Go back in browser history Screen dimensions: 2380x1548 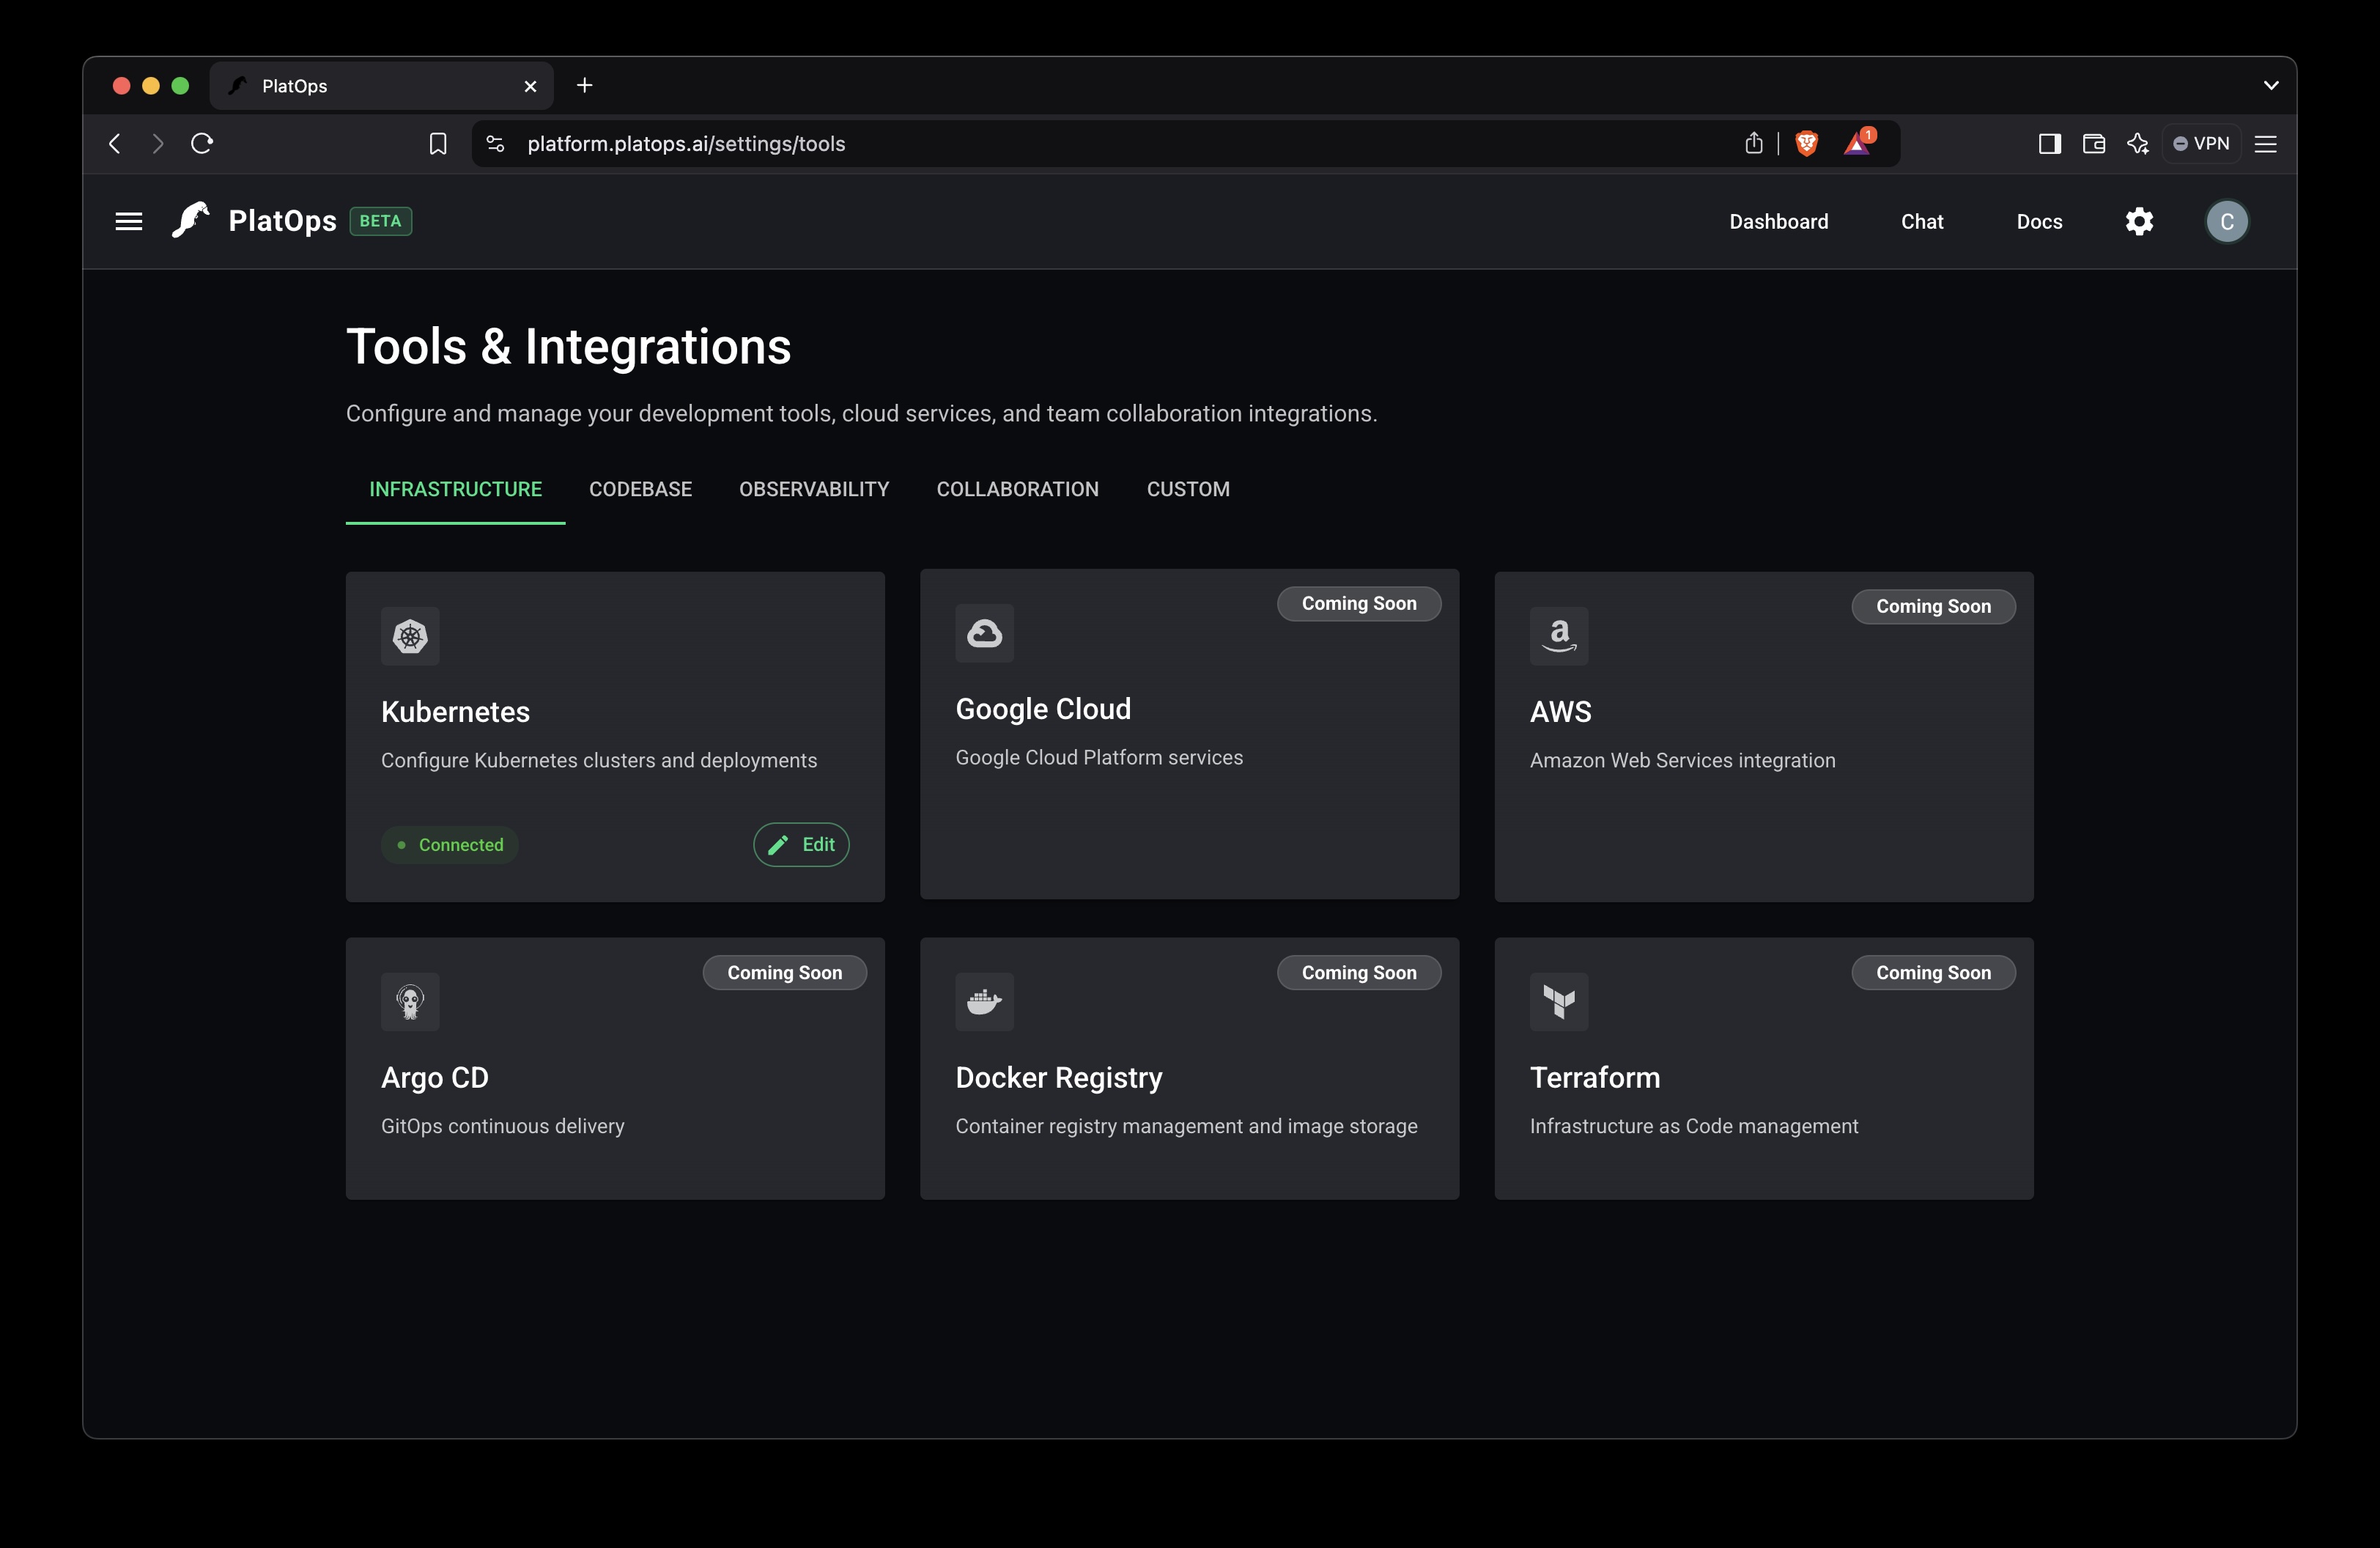point(115,144)
